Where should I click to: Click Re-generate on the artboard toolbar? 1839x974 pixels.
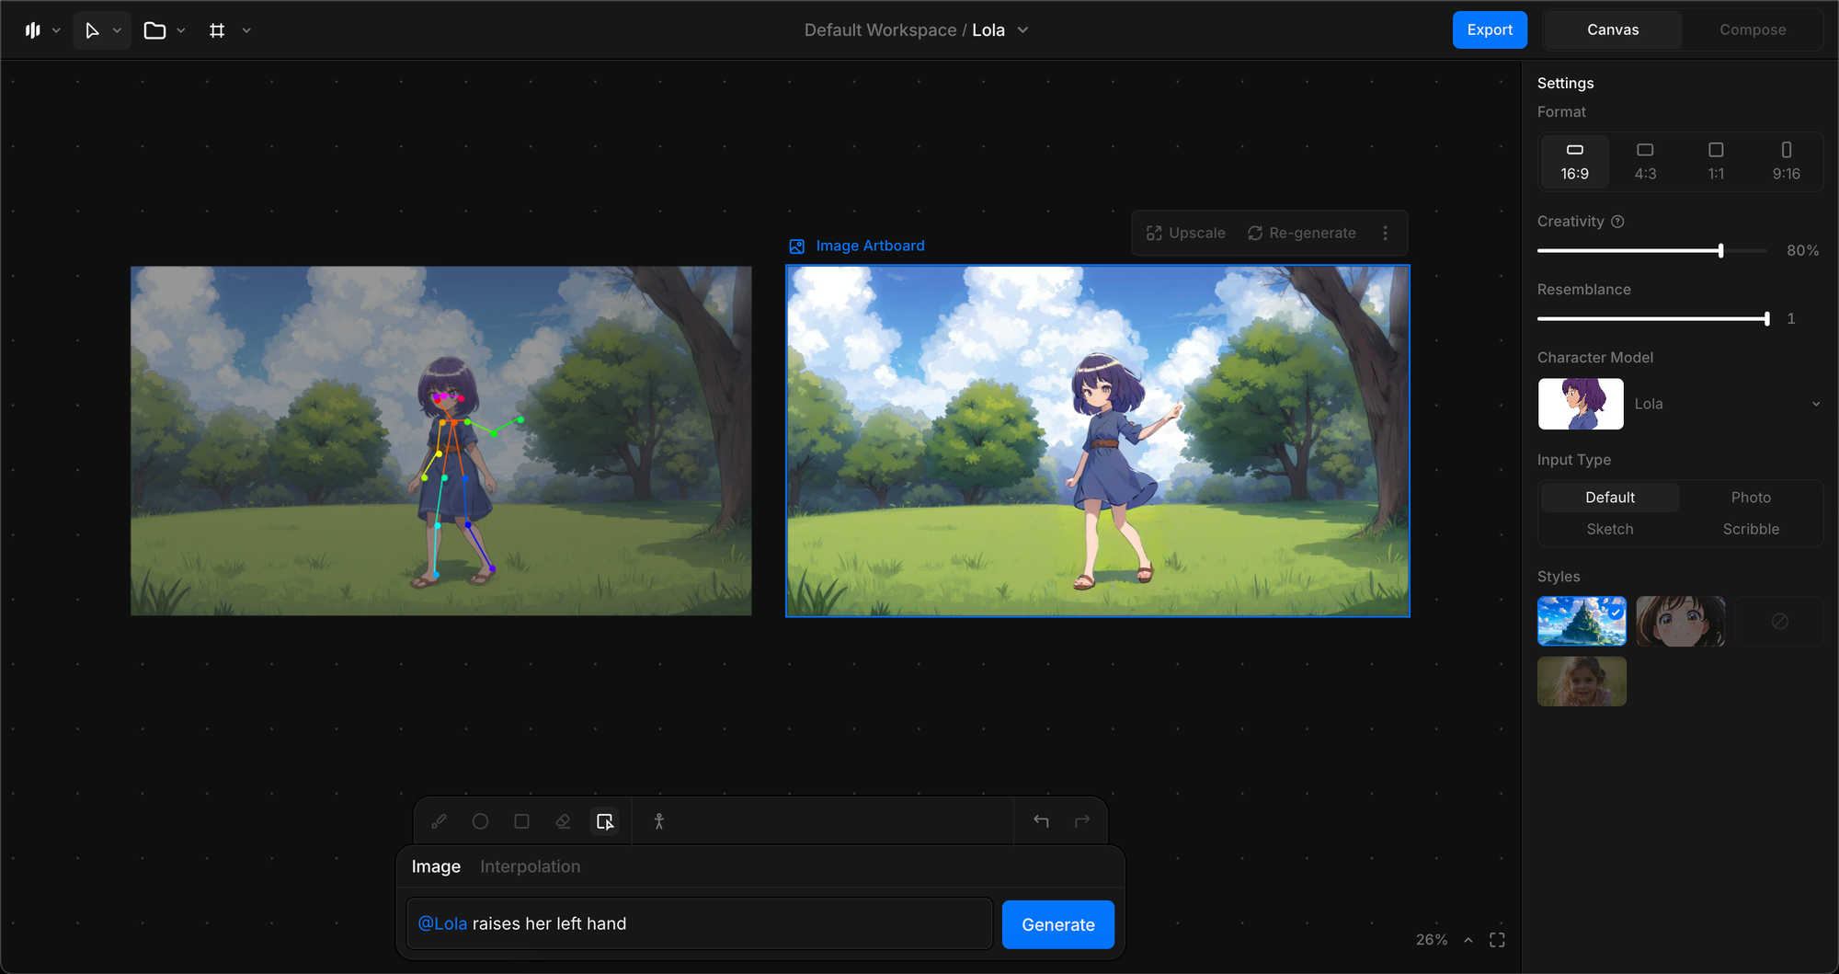pyautogui.click(x=1301, y=234)
